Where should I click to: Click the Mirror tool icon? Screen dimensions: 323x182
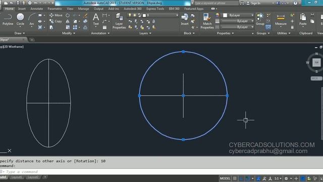click(68, 21)
